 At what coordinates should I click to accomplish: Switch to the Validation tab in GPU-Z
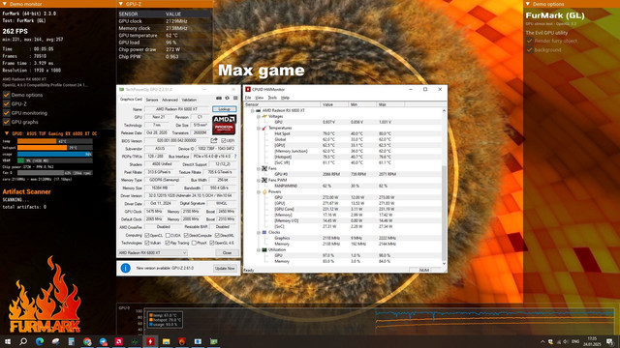pyautogui.click(x=189, y=100)
